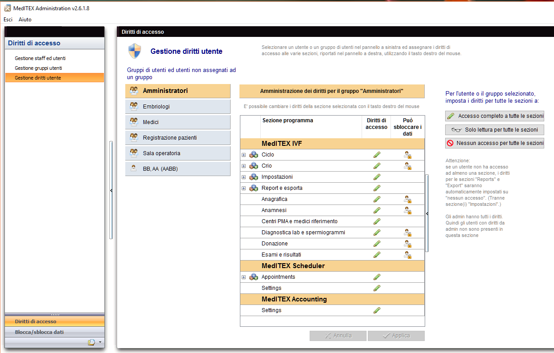Expand the Report e esporta tree node
This screenshot has height=353, width=554.
[x=243, y=188]
